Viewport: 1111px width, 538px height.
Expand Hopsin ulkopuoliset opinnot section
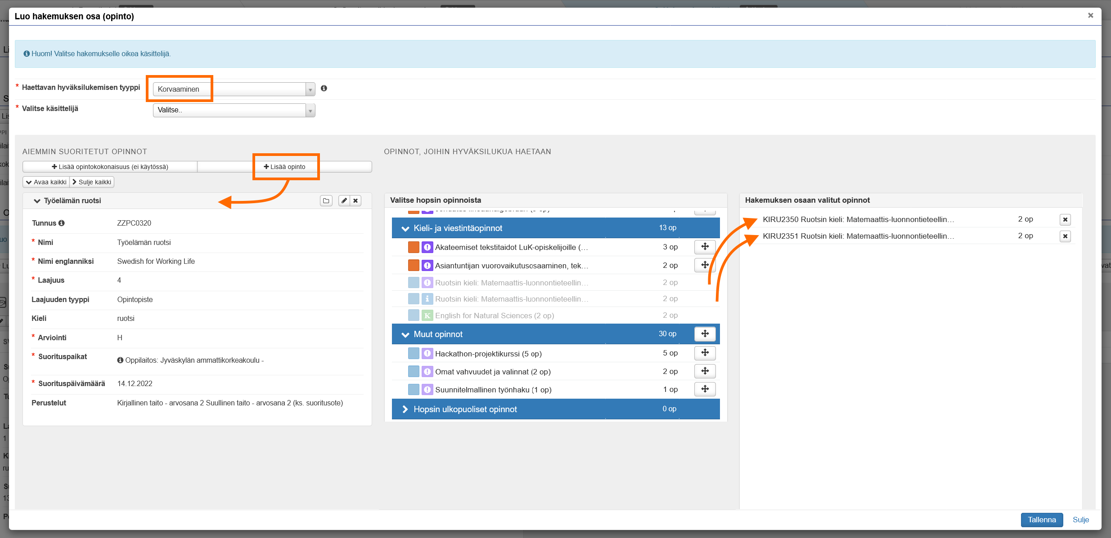405,409
